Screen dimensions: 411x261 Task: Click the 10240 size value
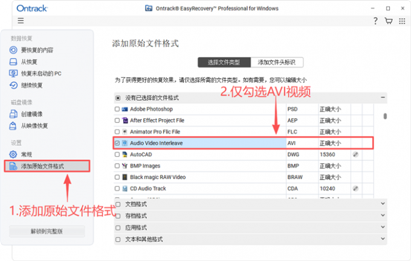point(328,189)
